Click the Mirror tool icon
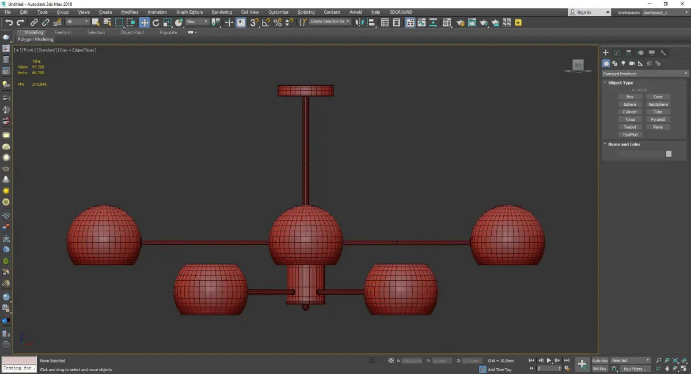Screen dimensions: 691x374 [359, 22]
